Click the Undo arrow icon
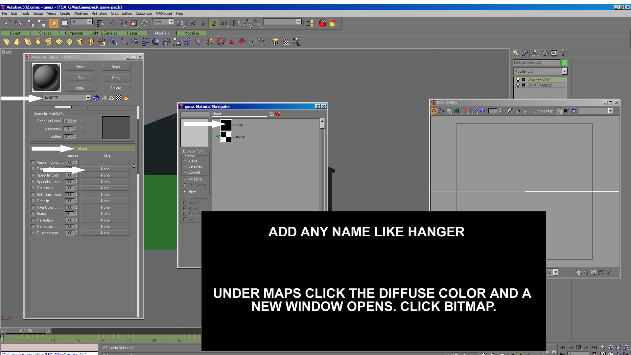 pyautogui.click(x=8, y=23)
